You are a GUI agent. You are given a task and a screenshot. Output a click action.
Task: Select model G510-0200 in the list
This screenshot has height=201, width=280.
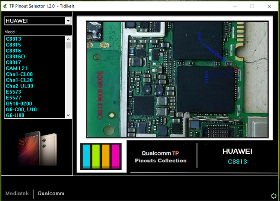coord(19,104)
